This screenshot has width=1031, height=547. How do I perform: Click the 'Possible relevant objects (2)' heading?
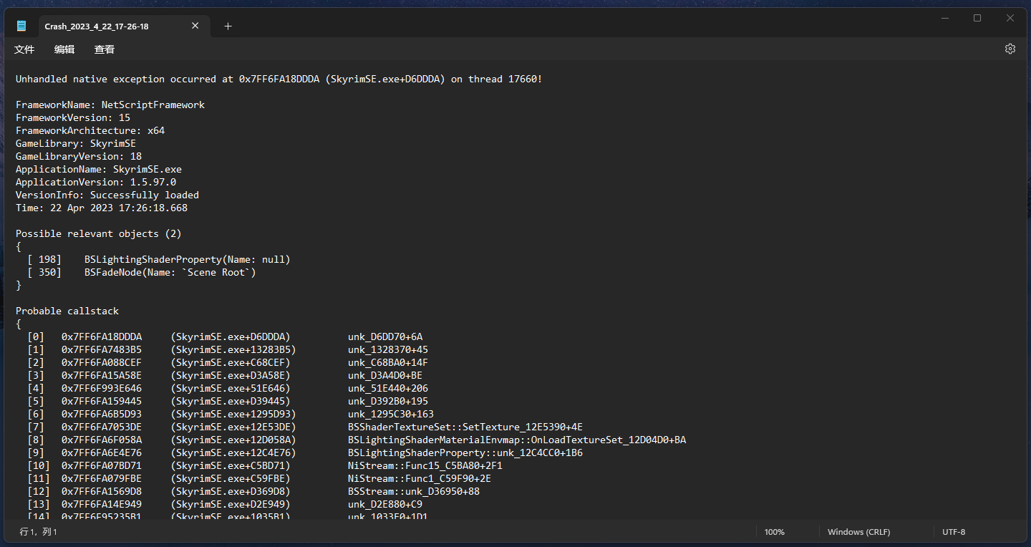tap(99, 233)
